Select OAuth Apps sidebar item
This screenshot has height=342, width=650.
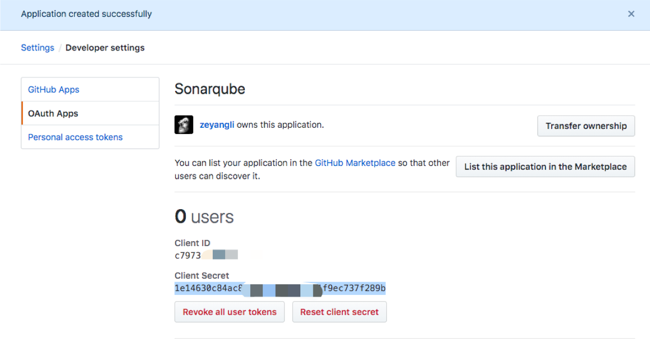90,113
